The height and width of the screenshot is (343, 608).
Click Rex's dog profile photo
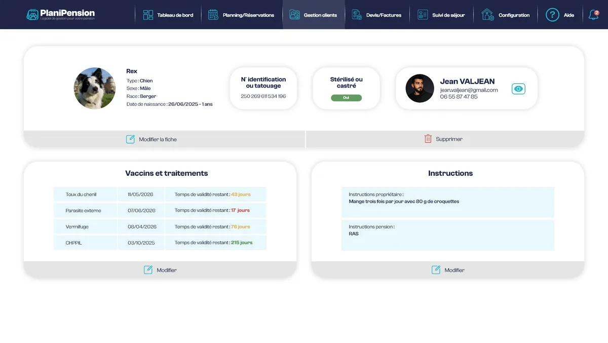coord(95,88)
